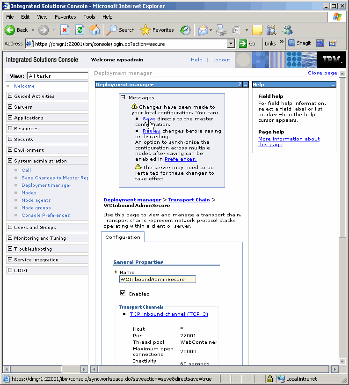Click the green Refresh page icon
The image size is (349, 385).
click(80, 30)
